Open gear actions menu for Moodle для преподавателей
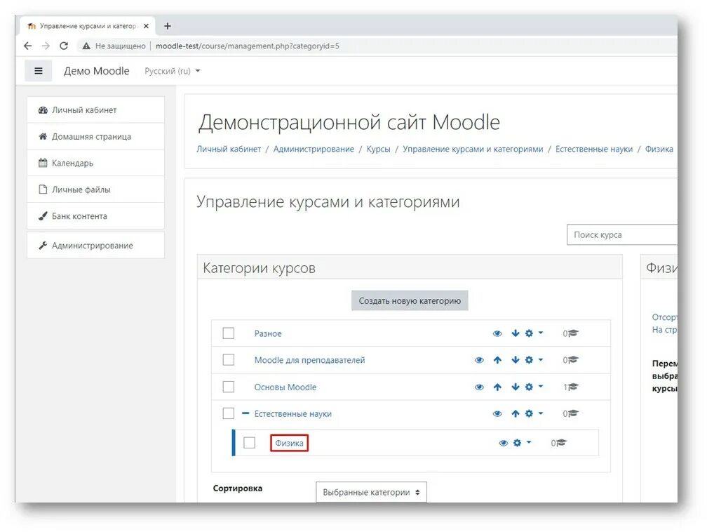 point(534,360)
